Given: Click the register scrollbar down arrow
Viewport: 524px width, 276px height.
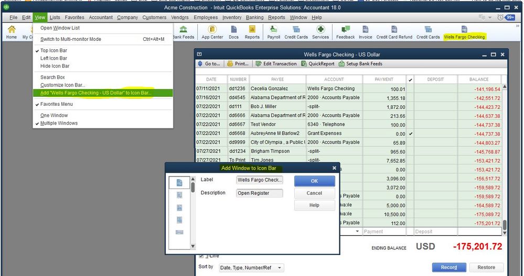Looking at the screenshot, I should tap(505, 233).
